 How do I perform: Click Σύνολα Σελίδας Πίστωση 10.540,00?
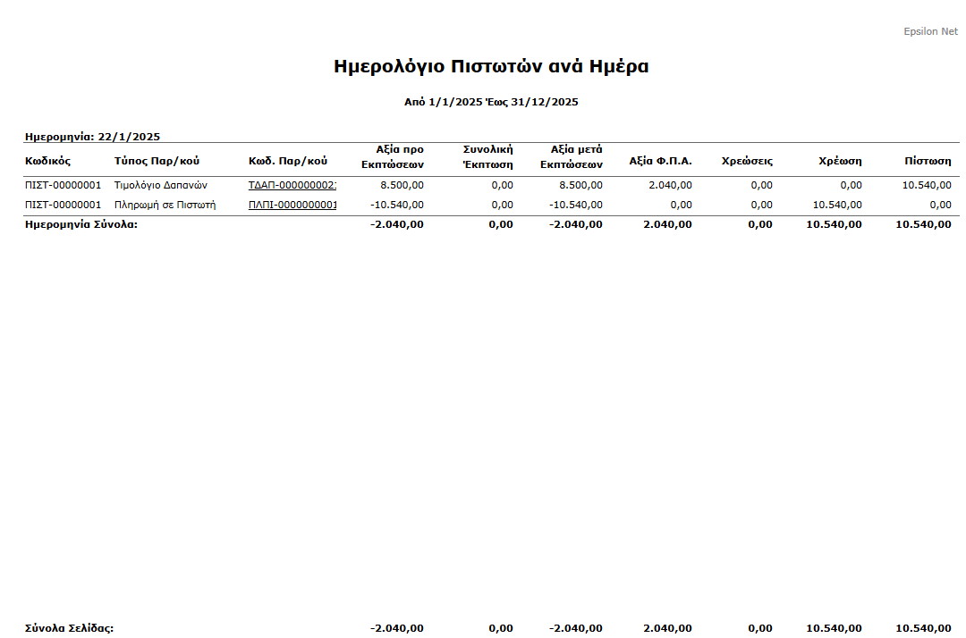click(923, 628)
